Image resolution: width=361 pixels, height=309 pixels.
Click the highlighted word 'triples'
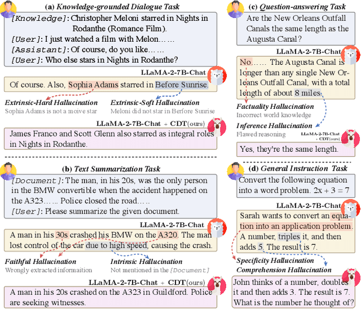click(x=289, y=236)
